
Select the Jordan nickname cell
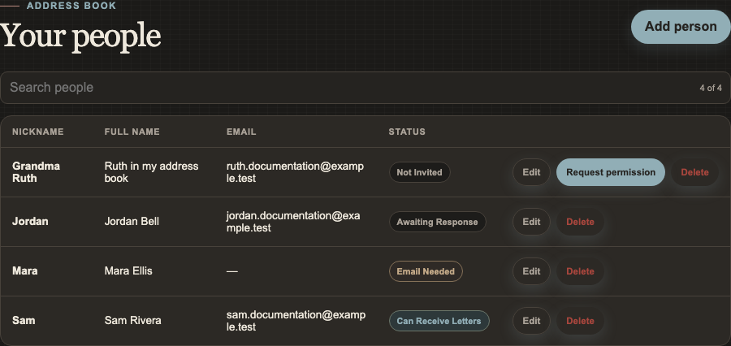(x=30, y=222)
